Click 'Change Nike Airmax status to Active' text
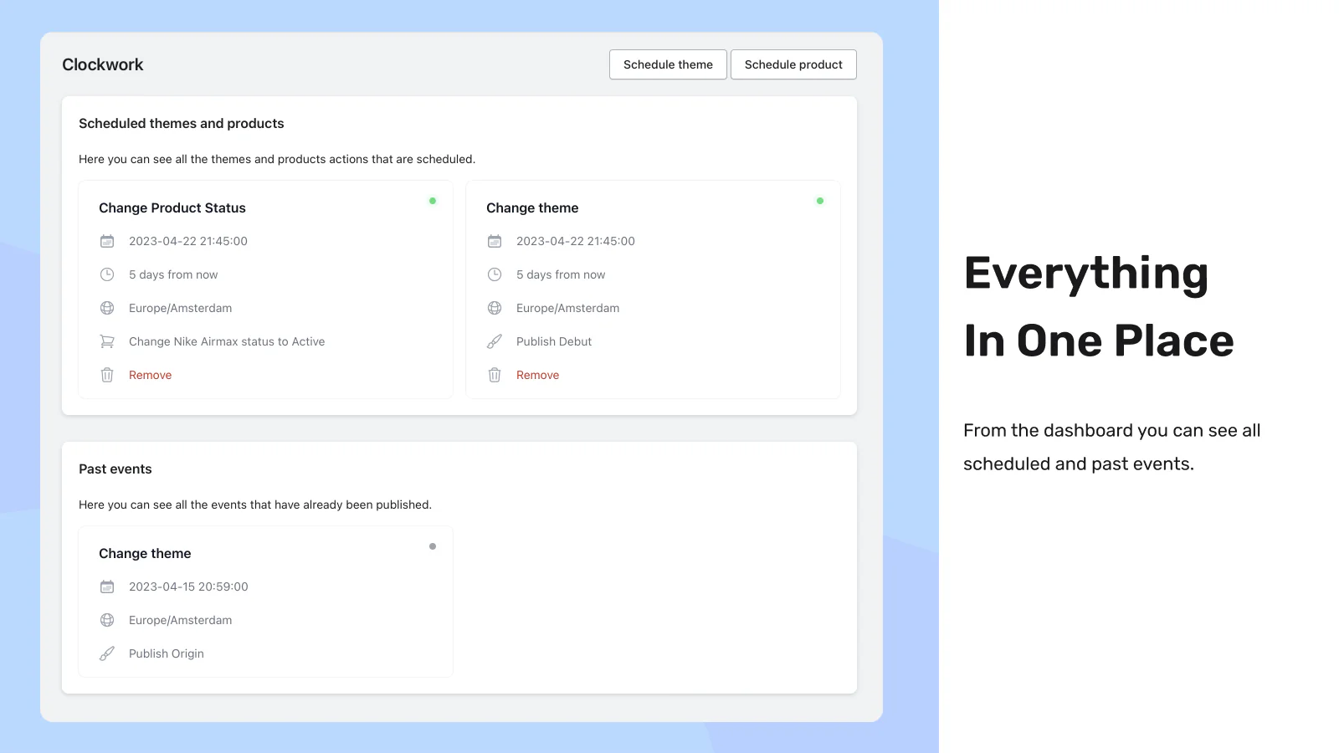The height and width of the screenshot is (753, 1339). (x=227, y=341)
